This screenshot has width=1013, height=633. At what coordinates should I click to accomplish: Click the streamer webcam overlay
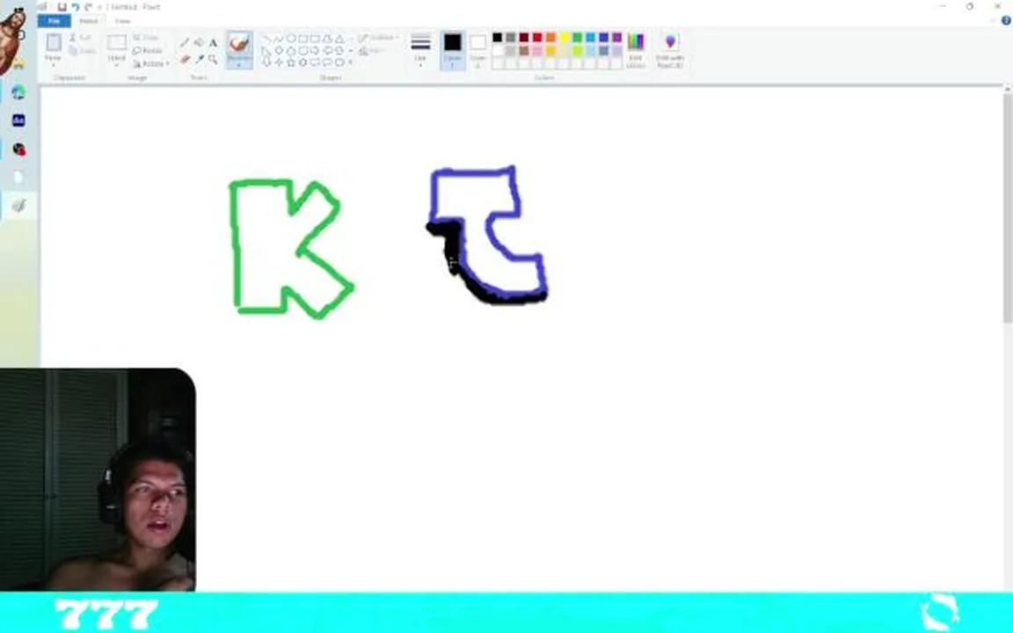(x=98, y=479)
